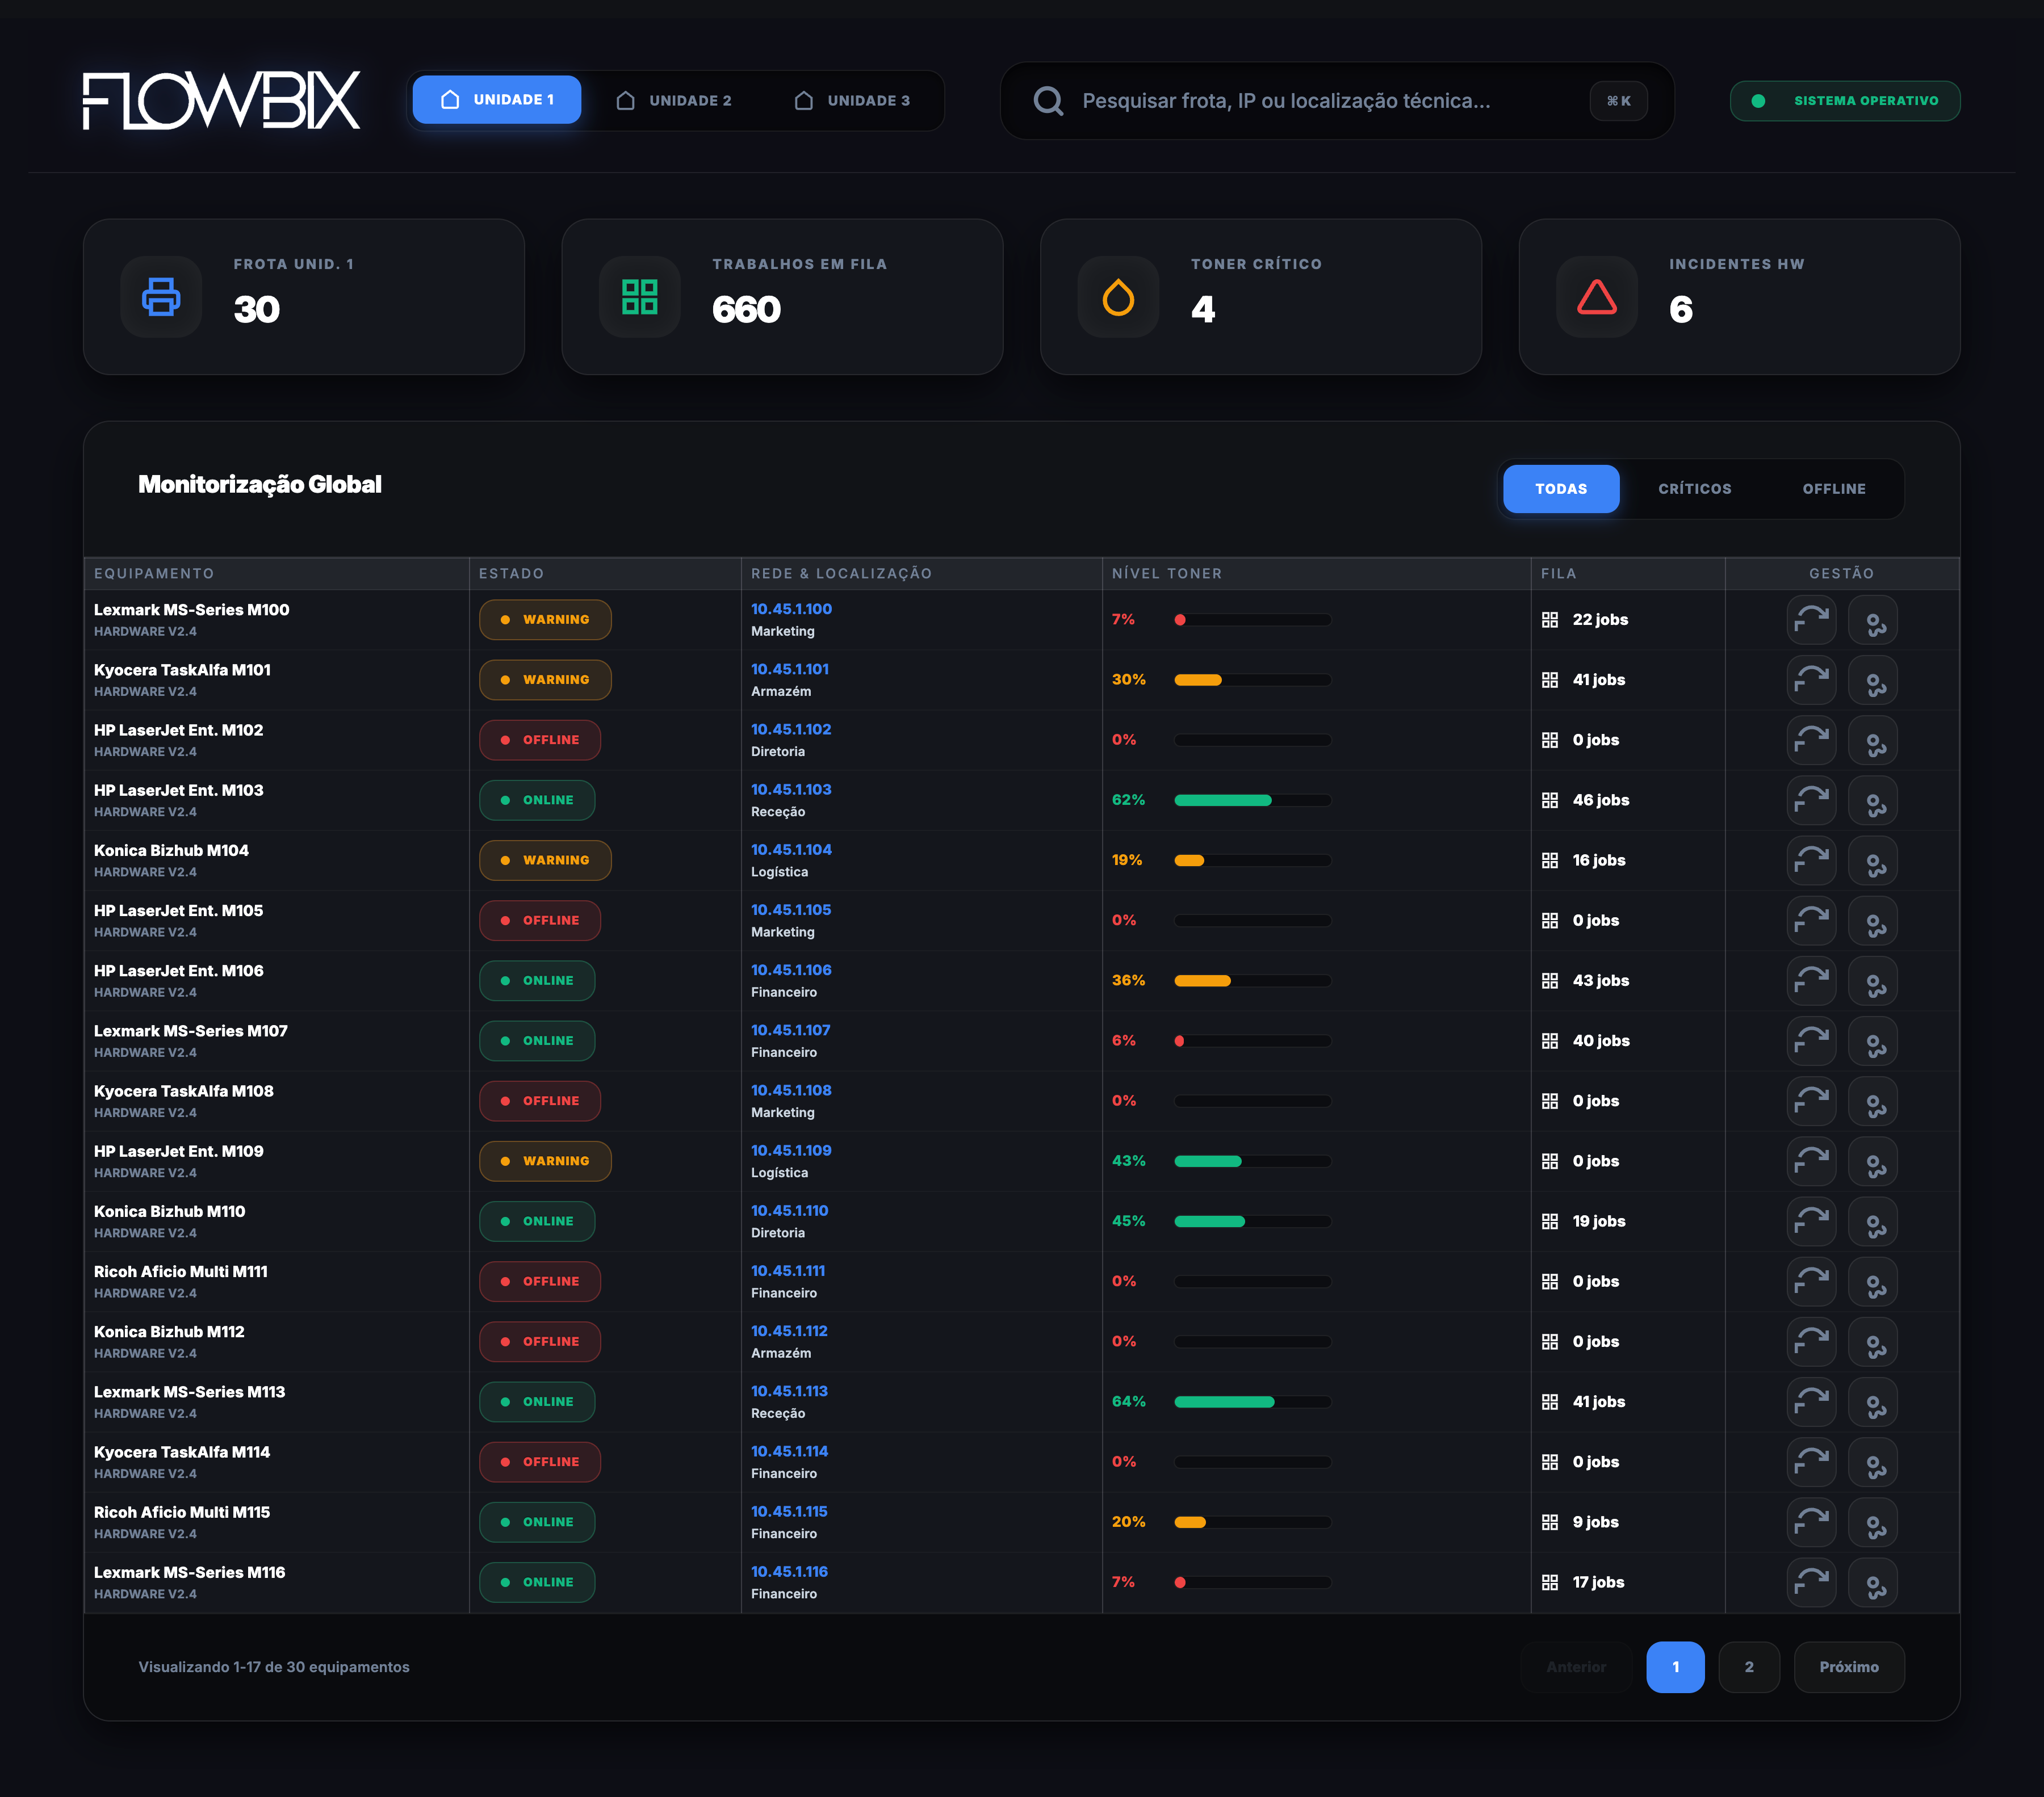The width and height of the screenshot is (2044, 1797).
Task: Switch to Unidade 2 tab
Action: [x=674, y=100]
